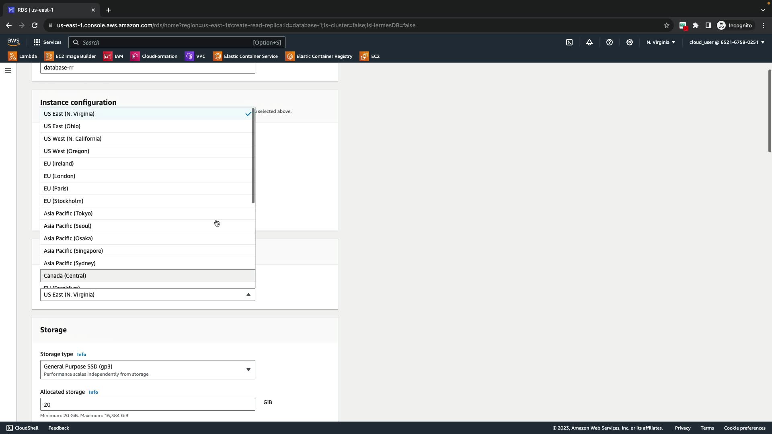Open the Services grid menu
The width and height of the screenshot is (772, 434).
coord(47,42)
